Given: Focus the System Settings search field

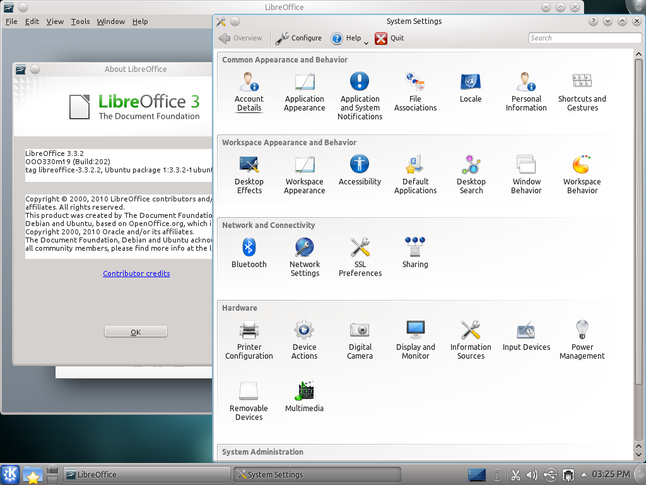Looking at the screenshot, I should coord(585,38).
